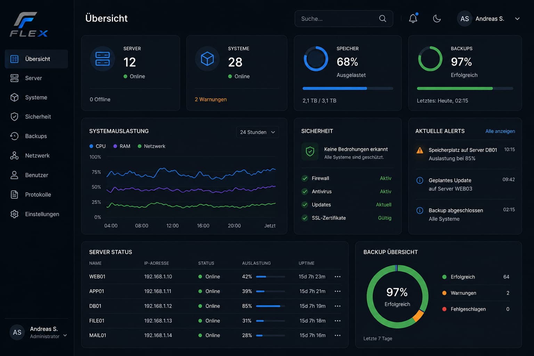The height and width of the screenshot is (356, 534).
Task: Click the IP address 192.168.1.13
Action: 158,321
